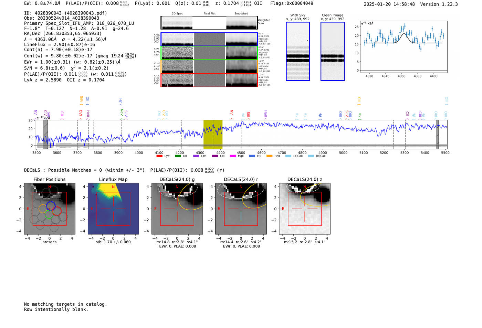Select the 'Cont(n) = 7.90(±0.18)e-17' line
The height and width of the screenshot is (328, 482).
click(x=58, y=50)
